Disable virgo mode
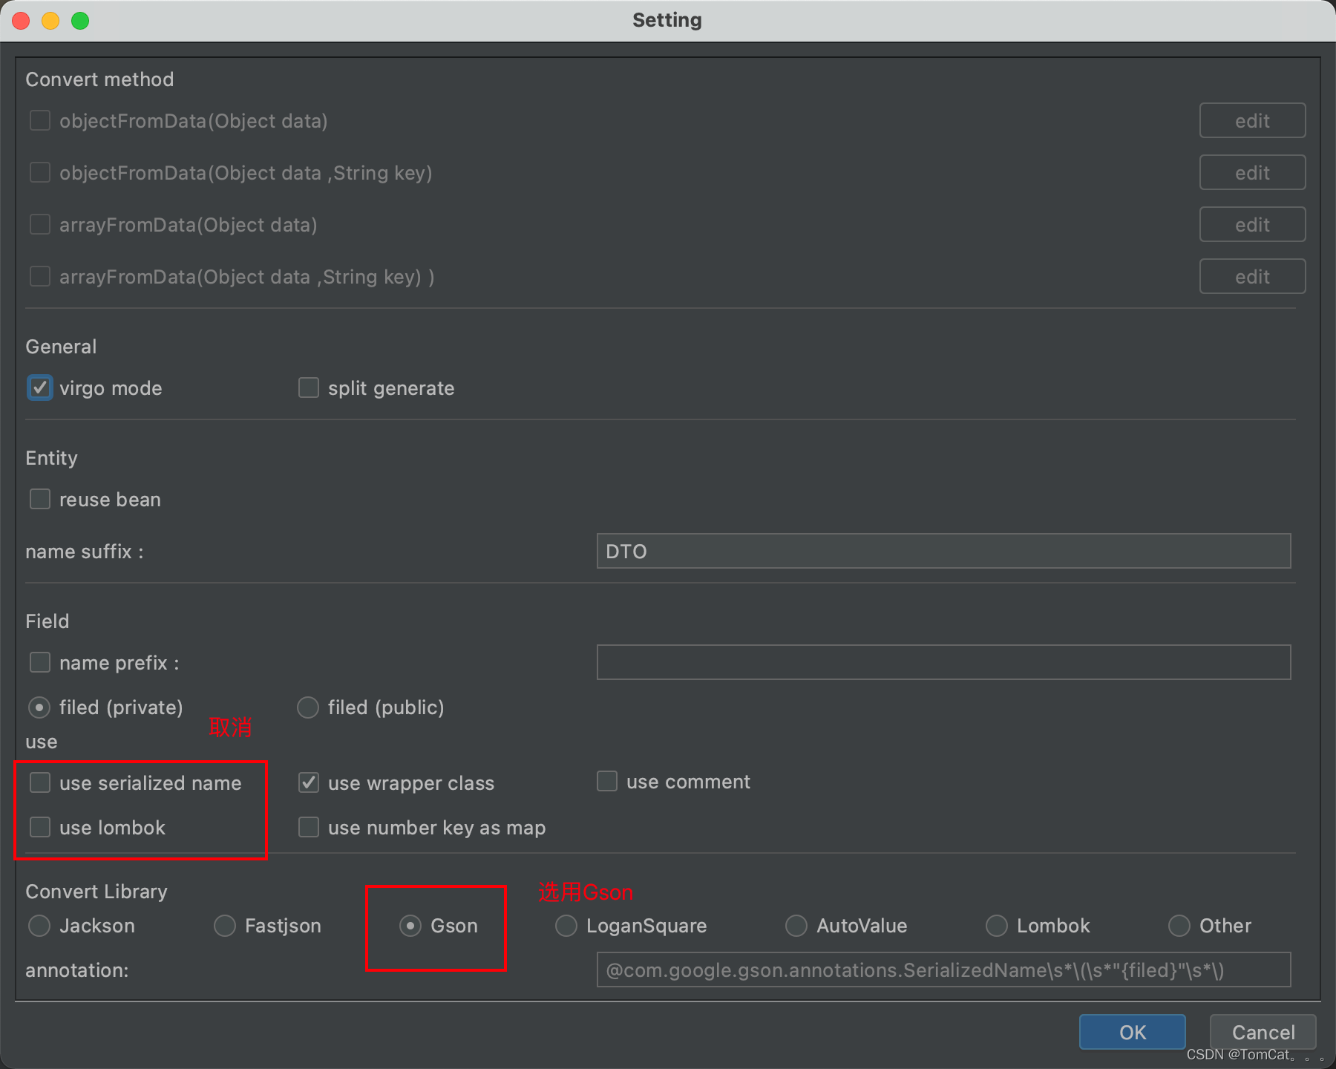1336x1069 pixels. click(x=40, y=388)
